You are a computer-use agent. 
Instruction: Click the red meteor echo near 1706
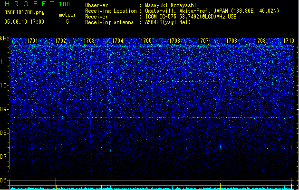159,152
